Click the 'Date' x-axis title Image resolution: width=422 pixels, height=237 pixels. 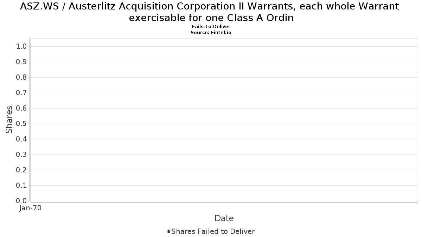224,218
